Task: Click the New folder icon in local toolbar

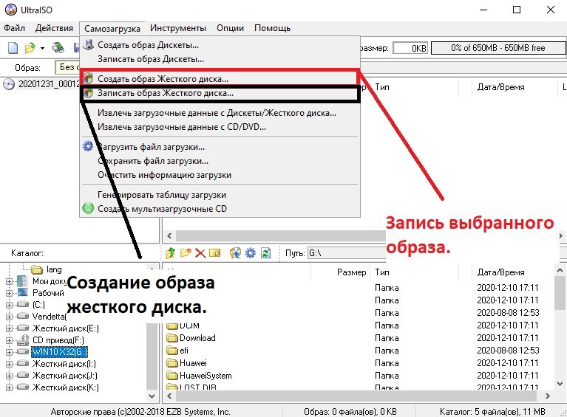Action: tap(186, 253)
